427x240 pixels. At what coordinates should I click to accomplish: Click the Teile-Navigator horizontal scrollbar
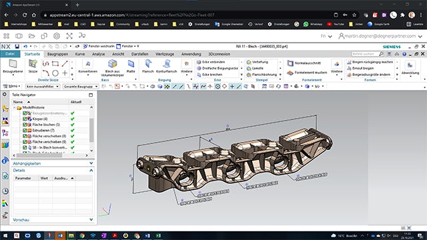tap(51, 155)
